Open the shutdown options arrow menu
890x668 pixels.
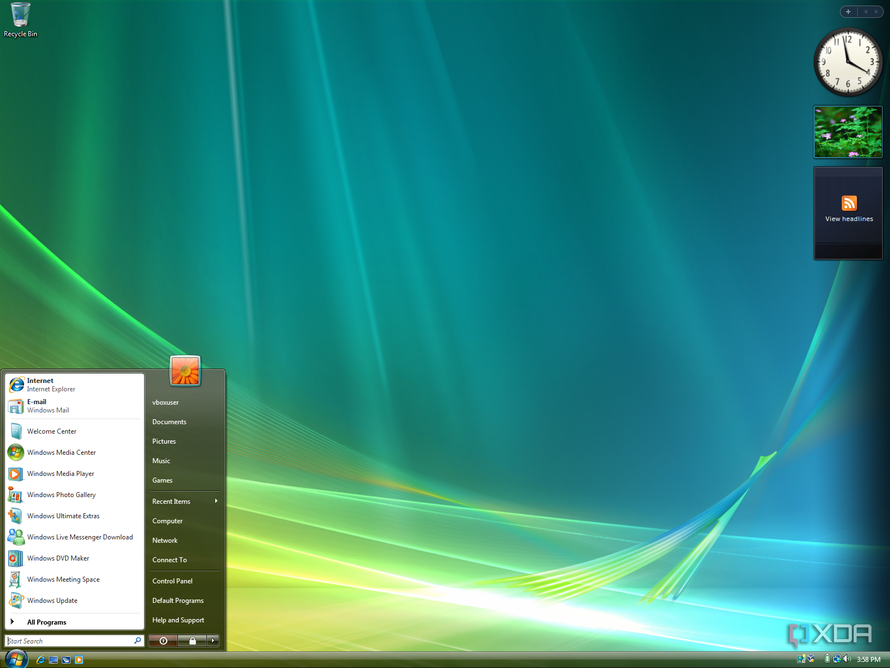coord(213,641)
